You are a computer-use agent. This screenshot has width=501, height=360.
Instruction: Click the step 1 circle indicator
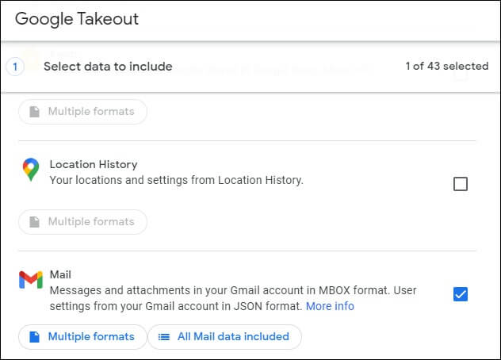tap(15, 67)
